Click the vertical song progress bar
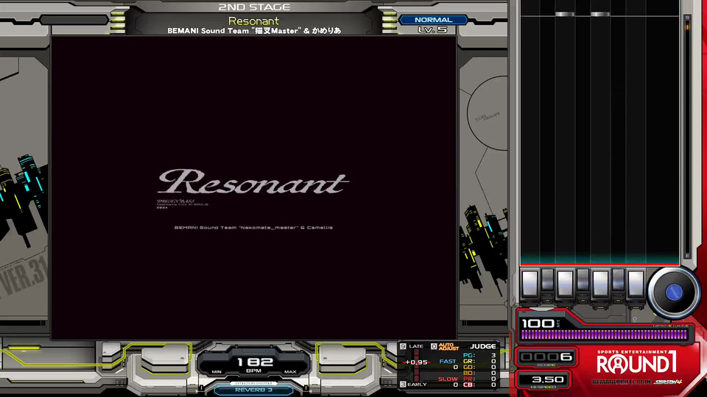 688,137
